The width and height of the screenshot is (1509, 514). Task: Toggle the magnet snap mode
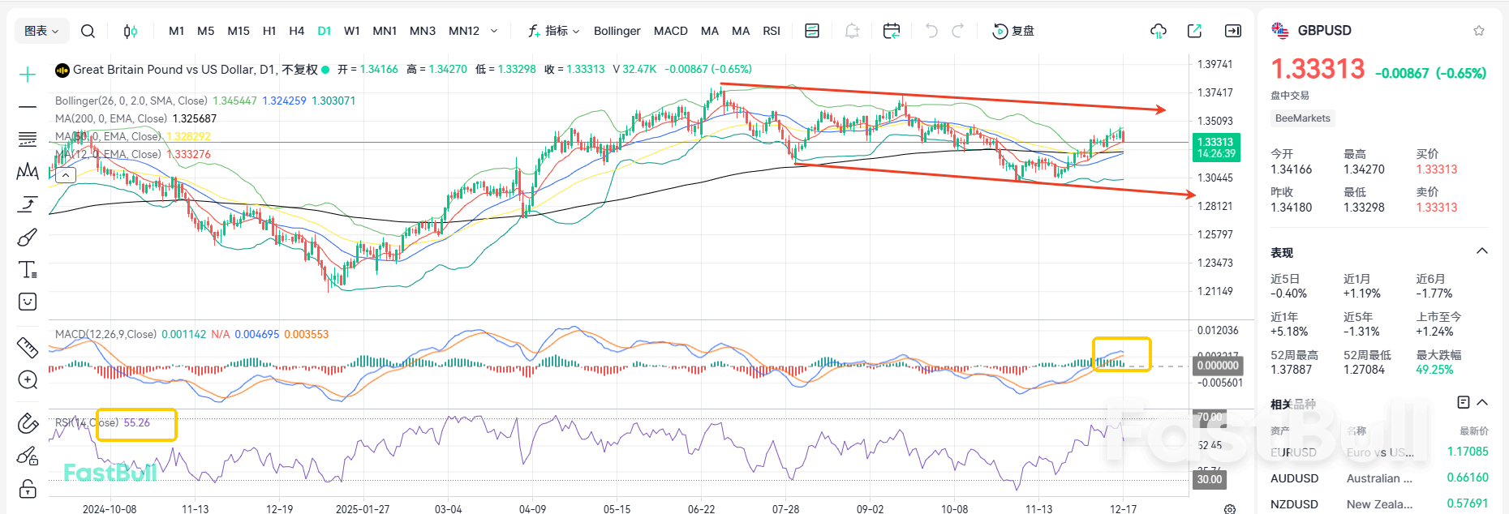(x=28, y=423)
